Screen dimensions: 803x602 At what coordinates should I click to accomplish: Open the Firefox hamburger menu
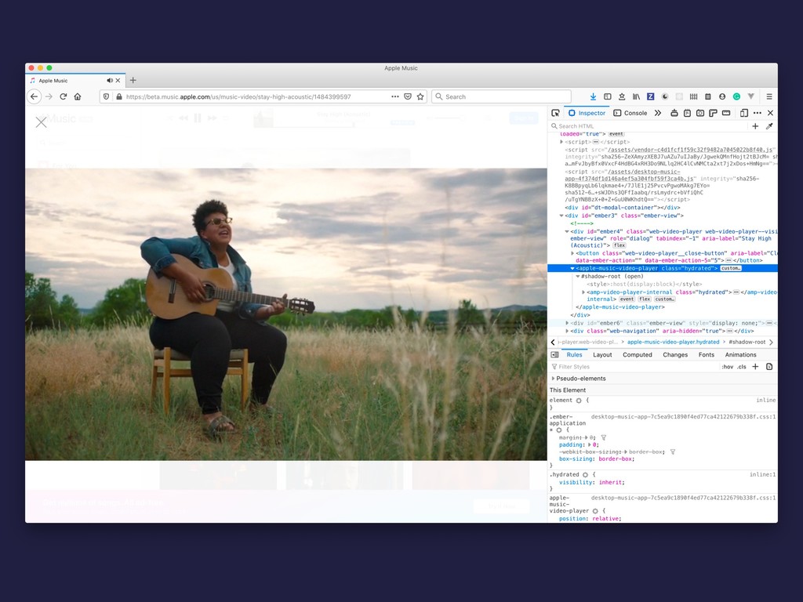(768, 96)
